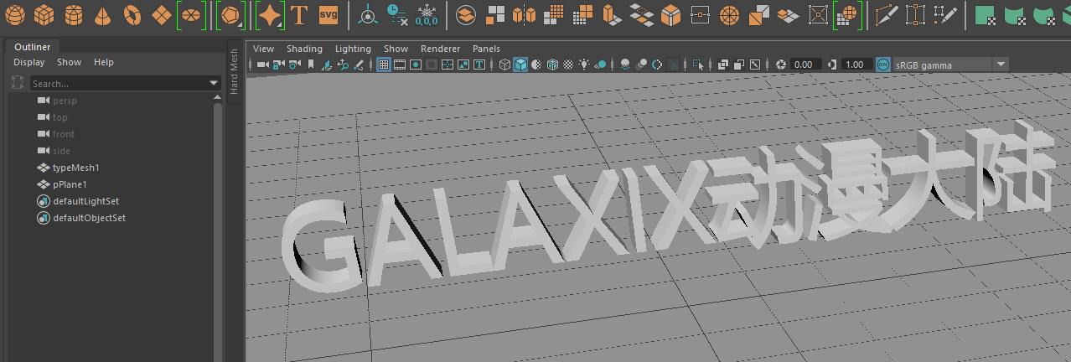Click the exposure value field showing 0.00
This screenshot has height=362, width=1071.
[804, 65]
